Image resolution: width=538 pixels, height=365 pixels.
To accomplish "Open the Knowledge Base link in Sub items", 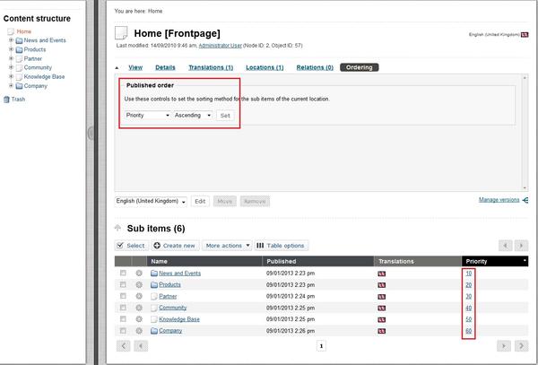I will [x=179, y=319].
